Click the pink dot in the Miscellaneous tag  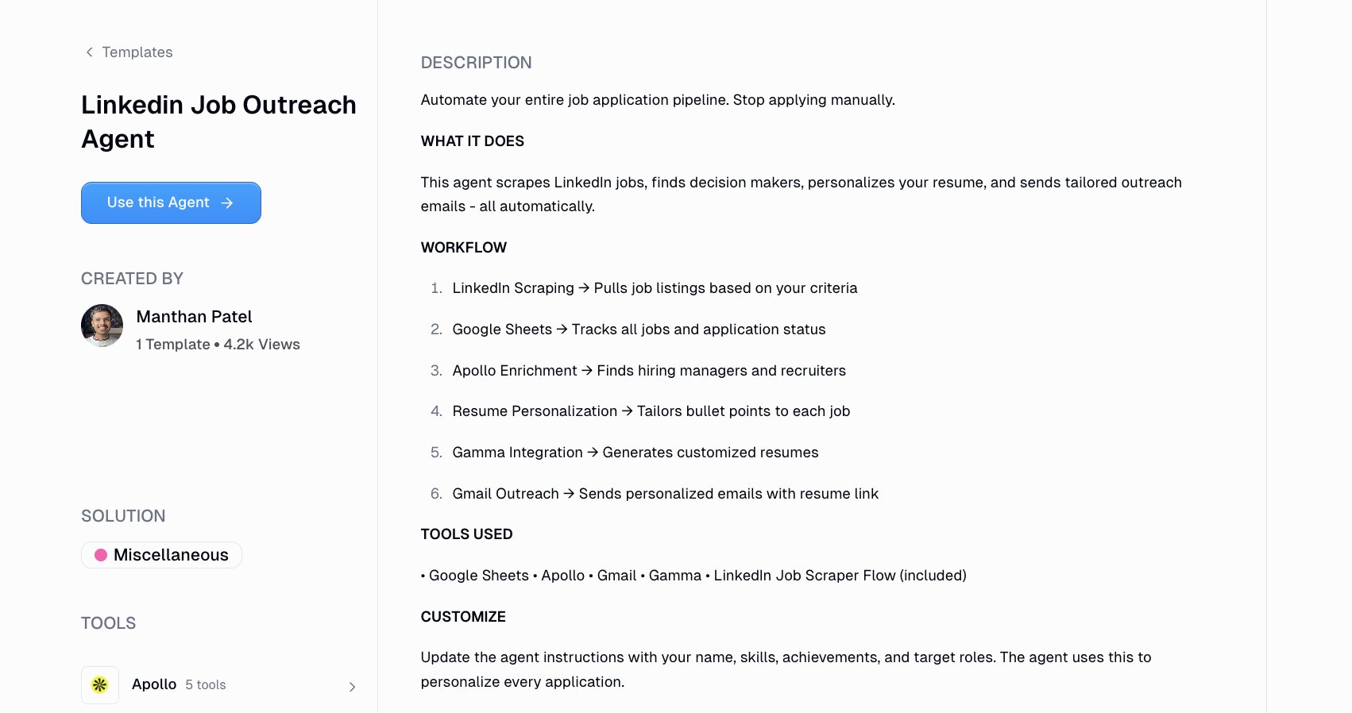100,554
